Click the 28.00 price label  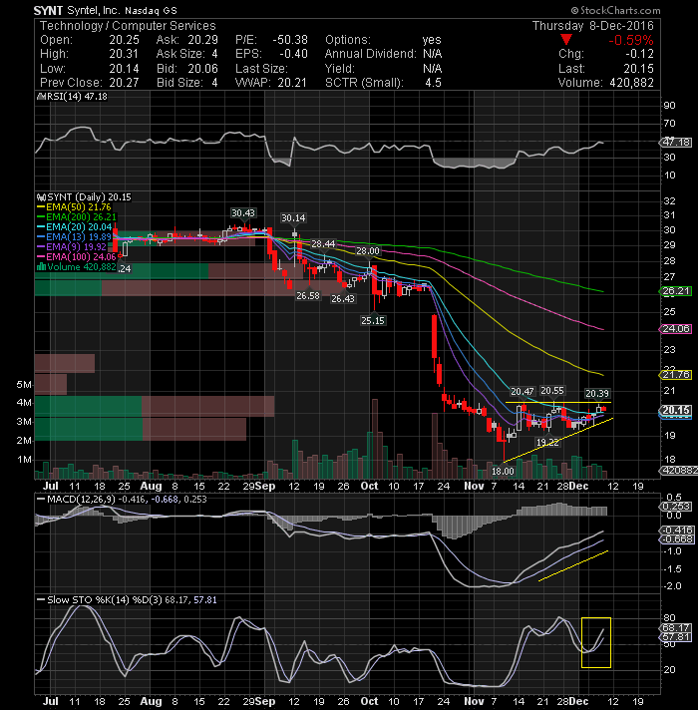(368, 251)
